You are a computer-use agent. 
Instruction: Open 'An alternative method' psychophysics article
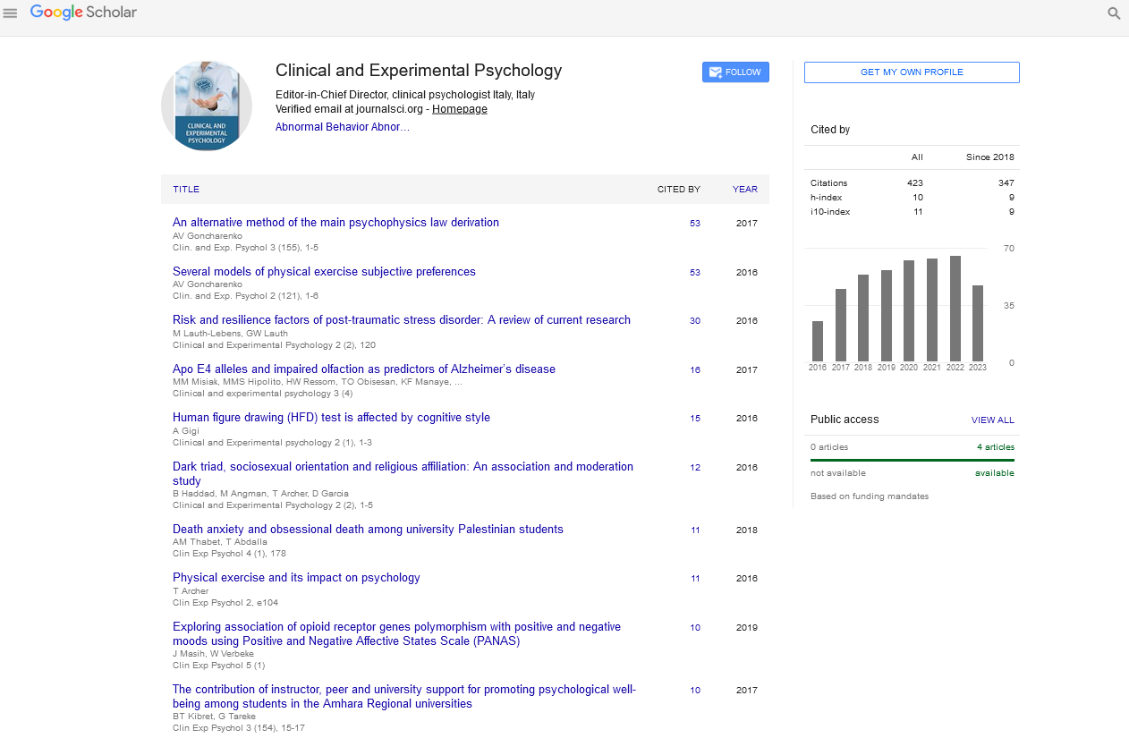[335, 223]
